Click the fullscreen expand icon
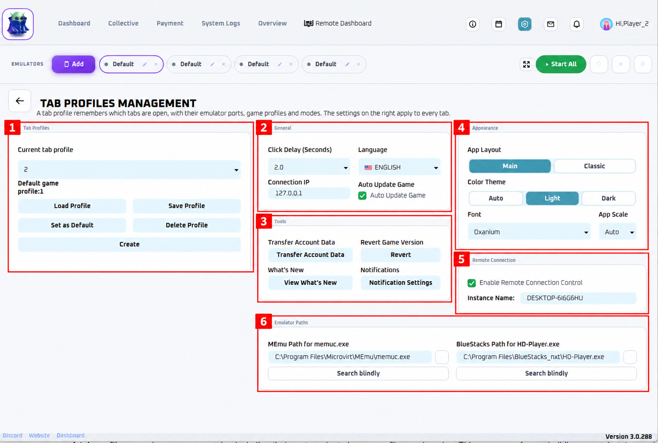 (527, 65)
